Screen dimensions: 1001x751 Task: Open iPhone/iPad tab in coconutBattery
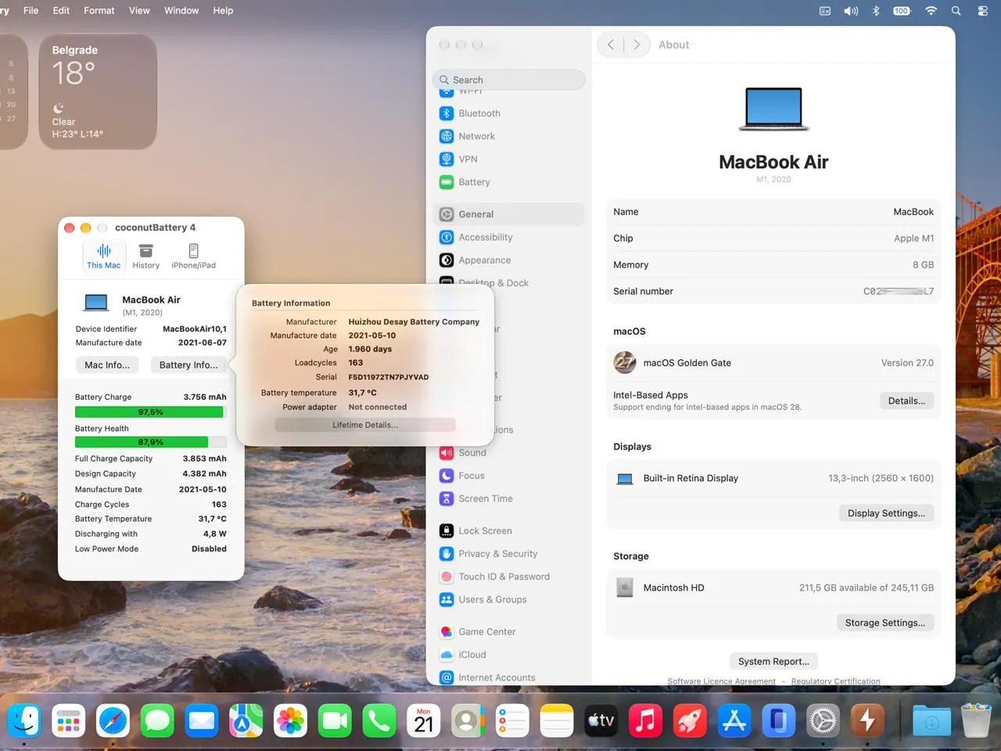pos(193,256)
